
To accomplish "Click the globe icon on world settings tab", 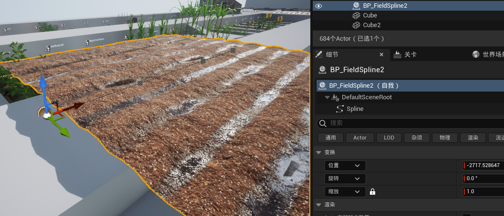I will point(476,55).
